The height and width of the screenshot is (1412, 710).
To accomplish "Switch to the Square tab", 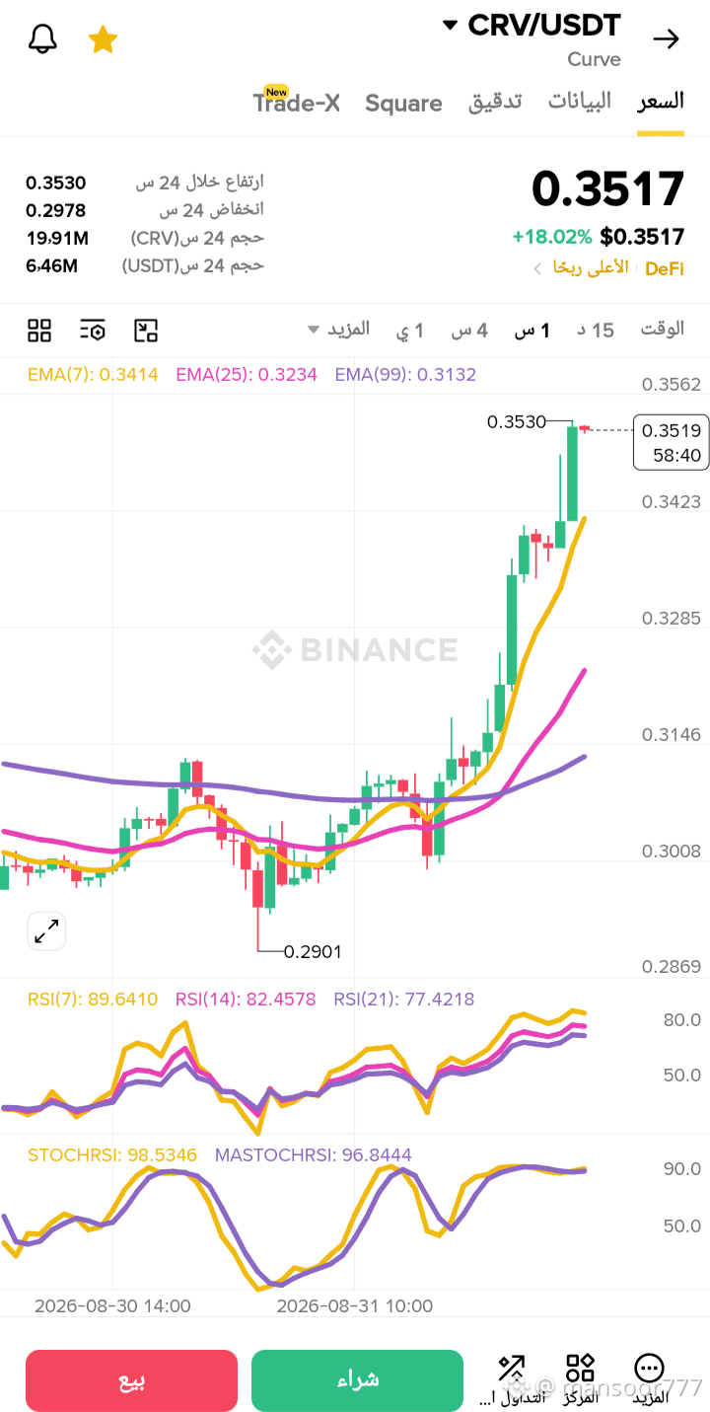I will coord(403,104).
